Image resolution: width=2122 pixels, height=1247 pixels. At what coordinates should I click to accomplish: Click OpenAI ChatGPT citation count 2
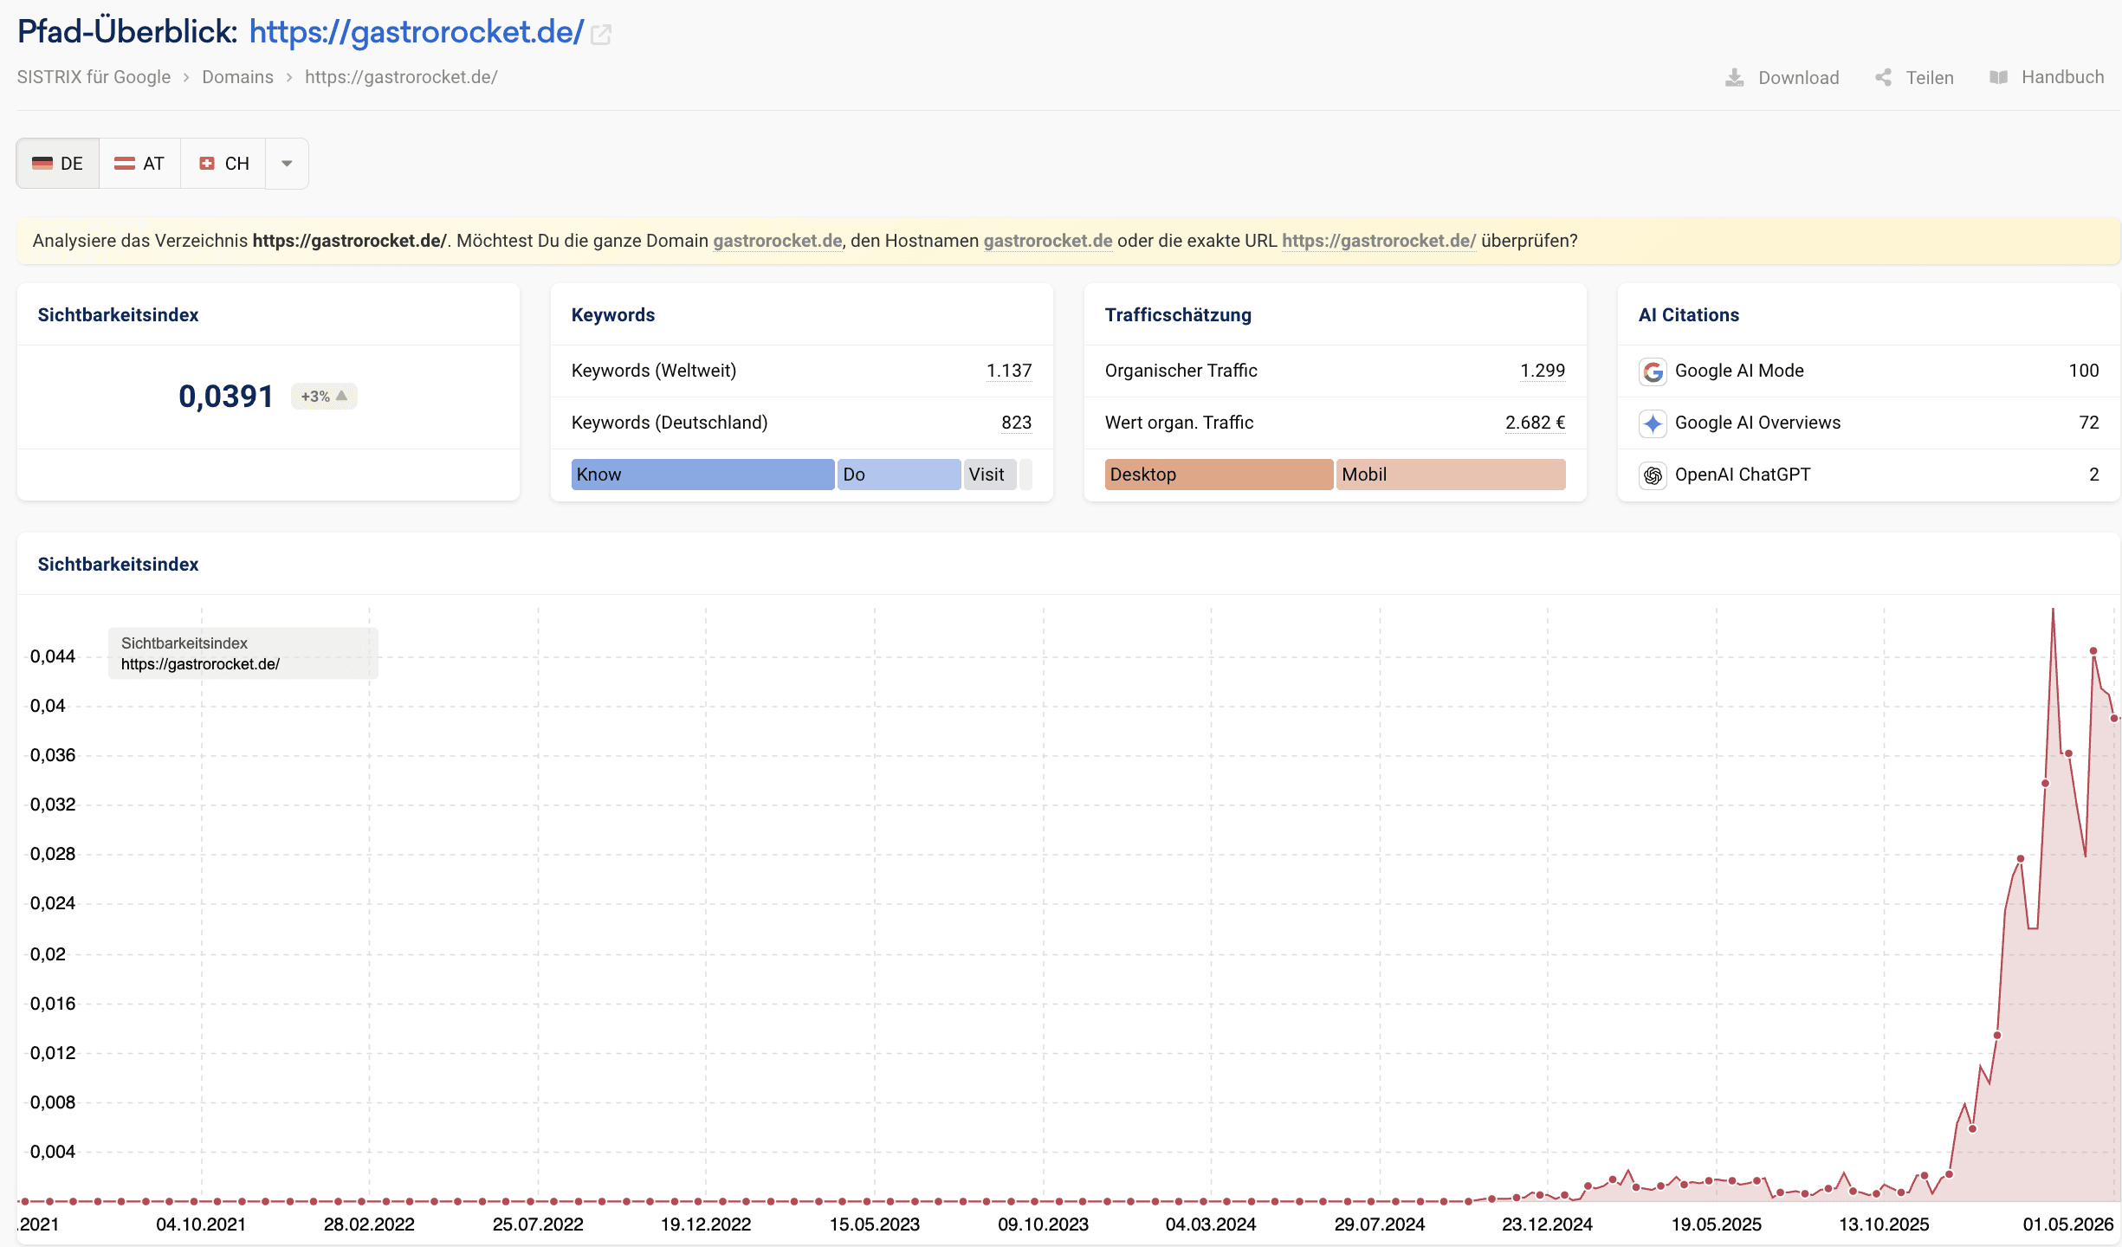[x=2094, y=475]
